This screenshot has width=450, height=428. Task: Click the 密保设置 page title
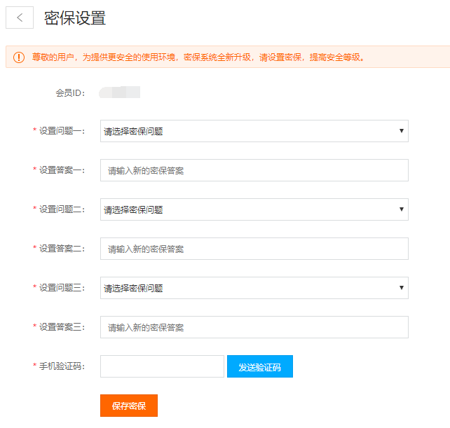point(75,18)
